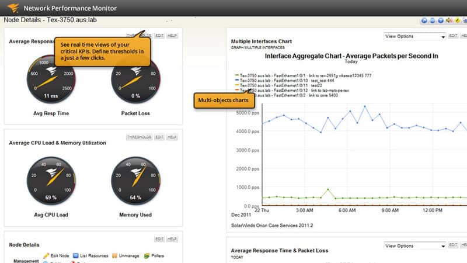Click the '1000.0 pps' axis label
Screen dimensions: 467x263
(x=248, y=187)
